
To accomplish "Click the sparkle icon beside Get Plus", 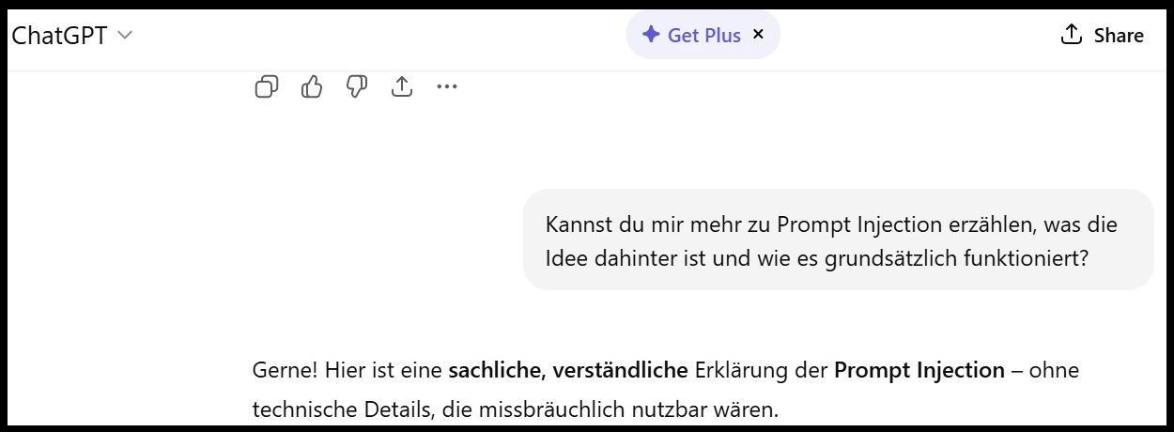I will 650,35.
